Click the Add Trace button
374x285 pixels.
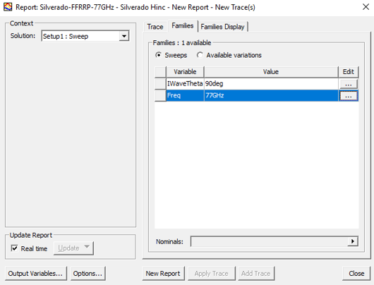(256, 273)
